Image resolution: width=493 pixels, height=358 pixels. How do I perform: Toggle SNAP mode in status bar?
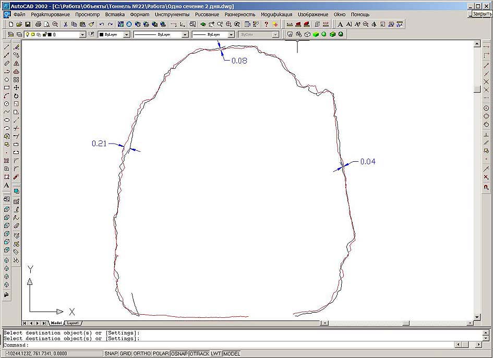click(x=111, y=354)
